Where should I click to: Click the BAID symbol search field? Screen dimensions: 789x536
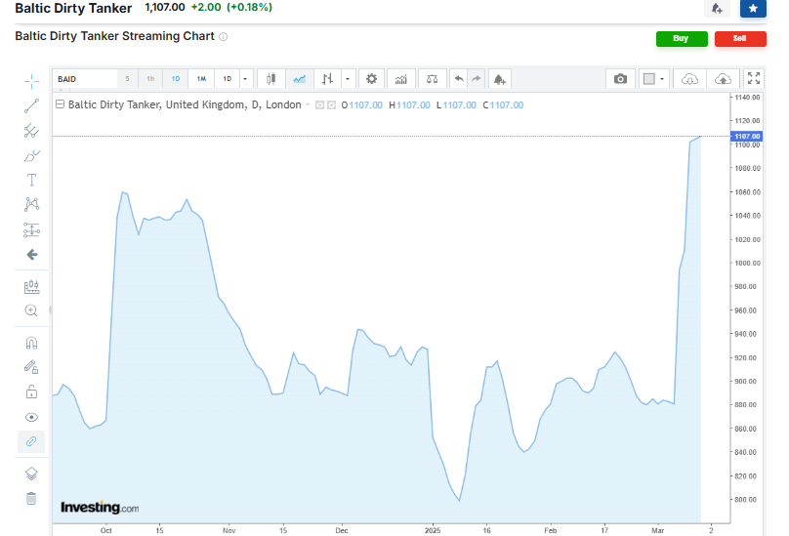pos(85,78)
